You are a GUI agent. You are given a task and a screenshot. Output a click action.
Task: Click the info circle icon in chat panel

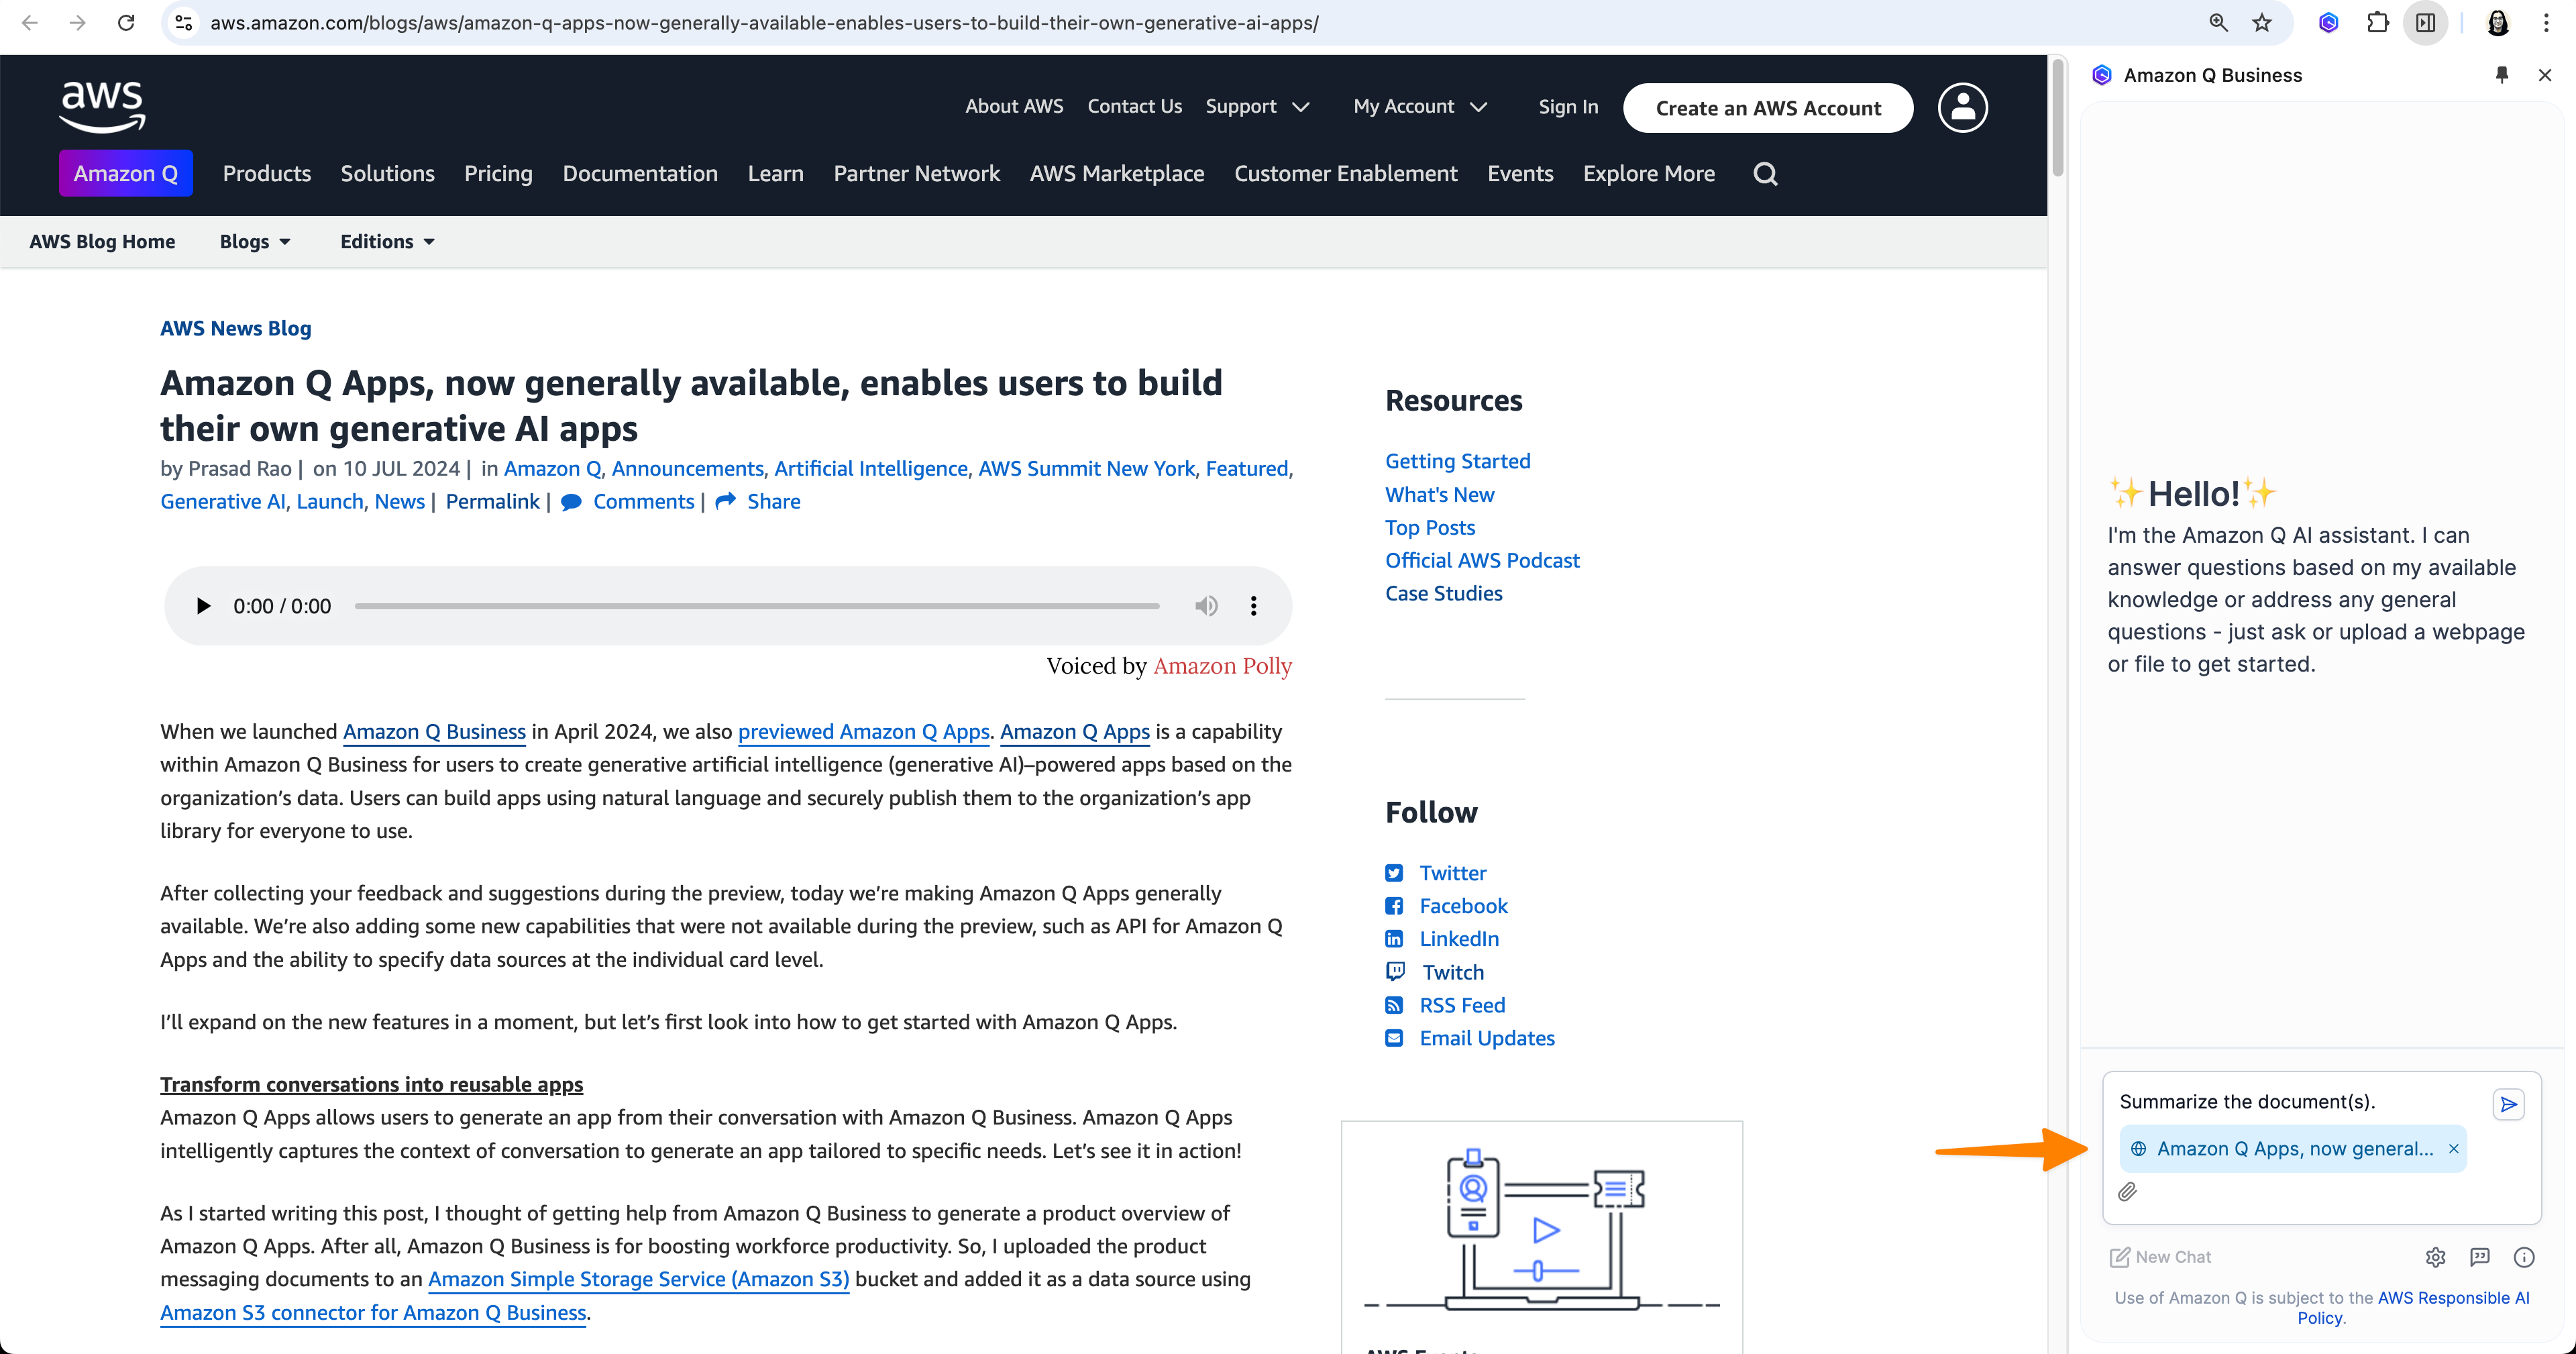point(2523,1257)
